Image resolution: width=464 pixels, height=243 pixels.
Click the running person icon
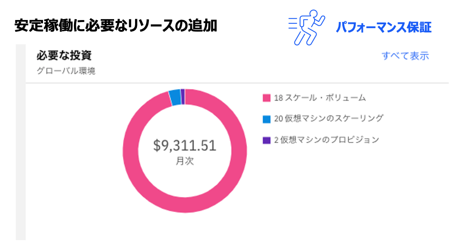(x=306, y=27)
